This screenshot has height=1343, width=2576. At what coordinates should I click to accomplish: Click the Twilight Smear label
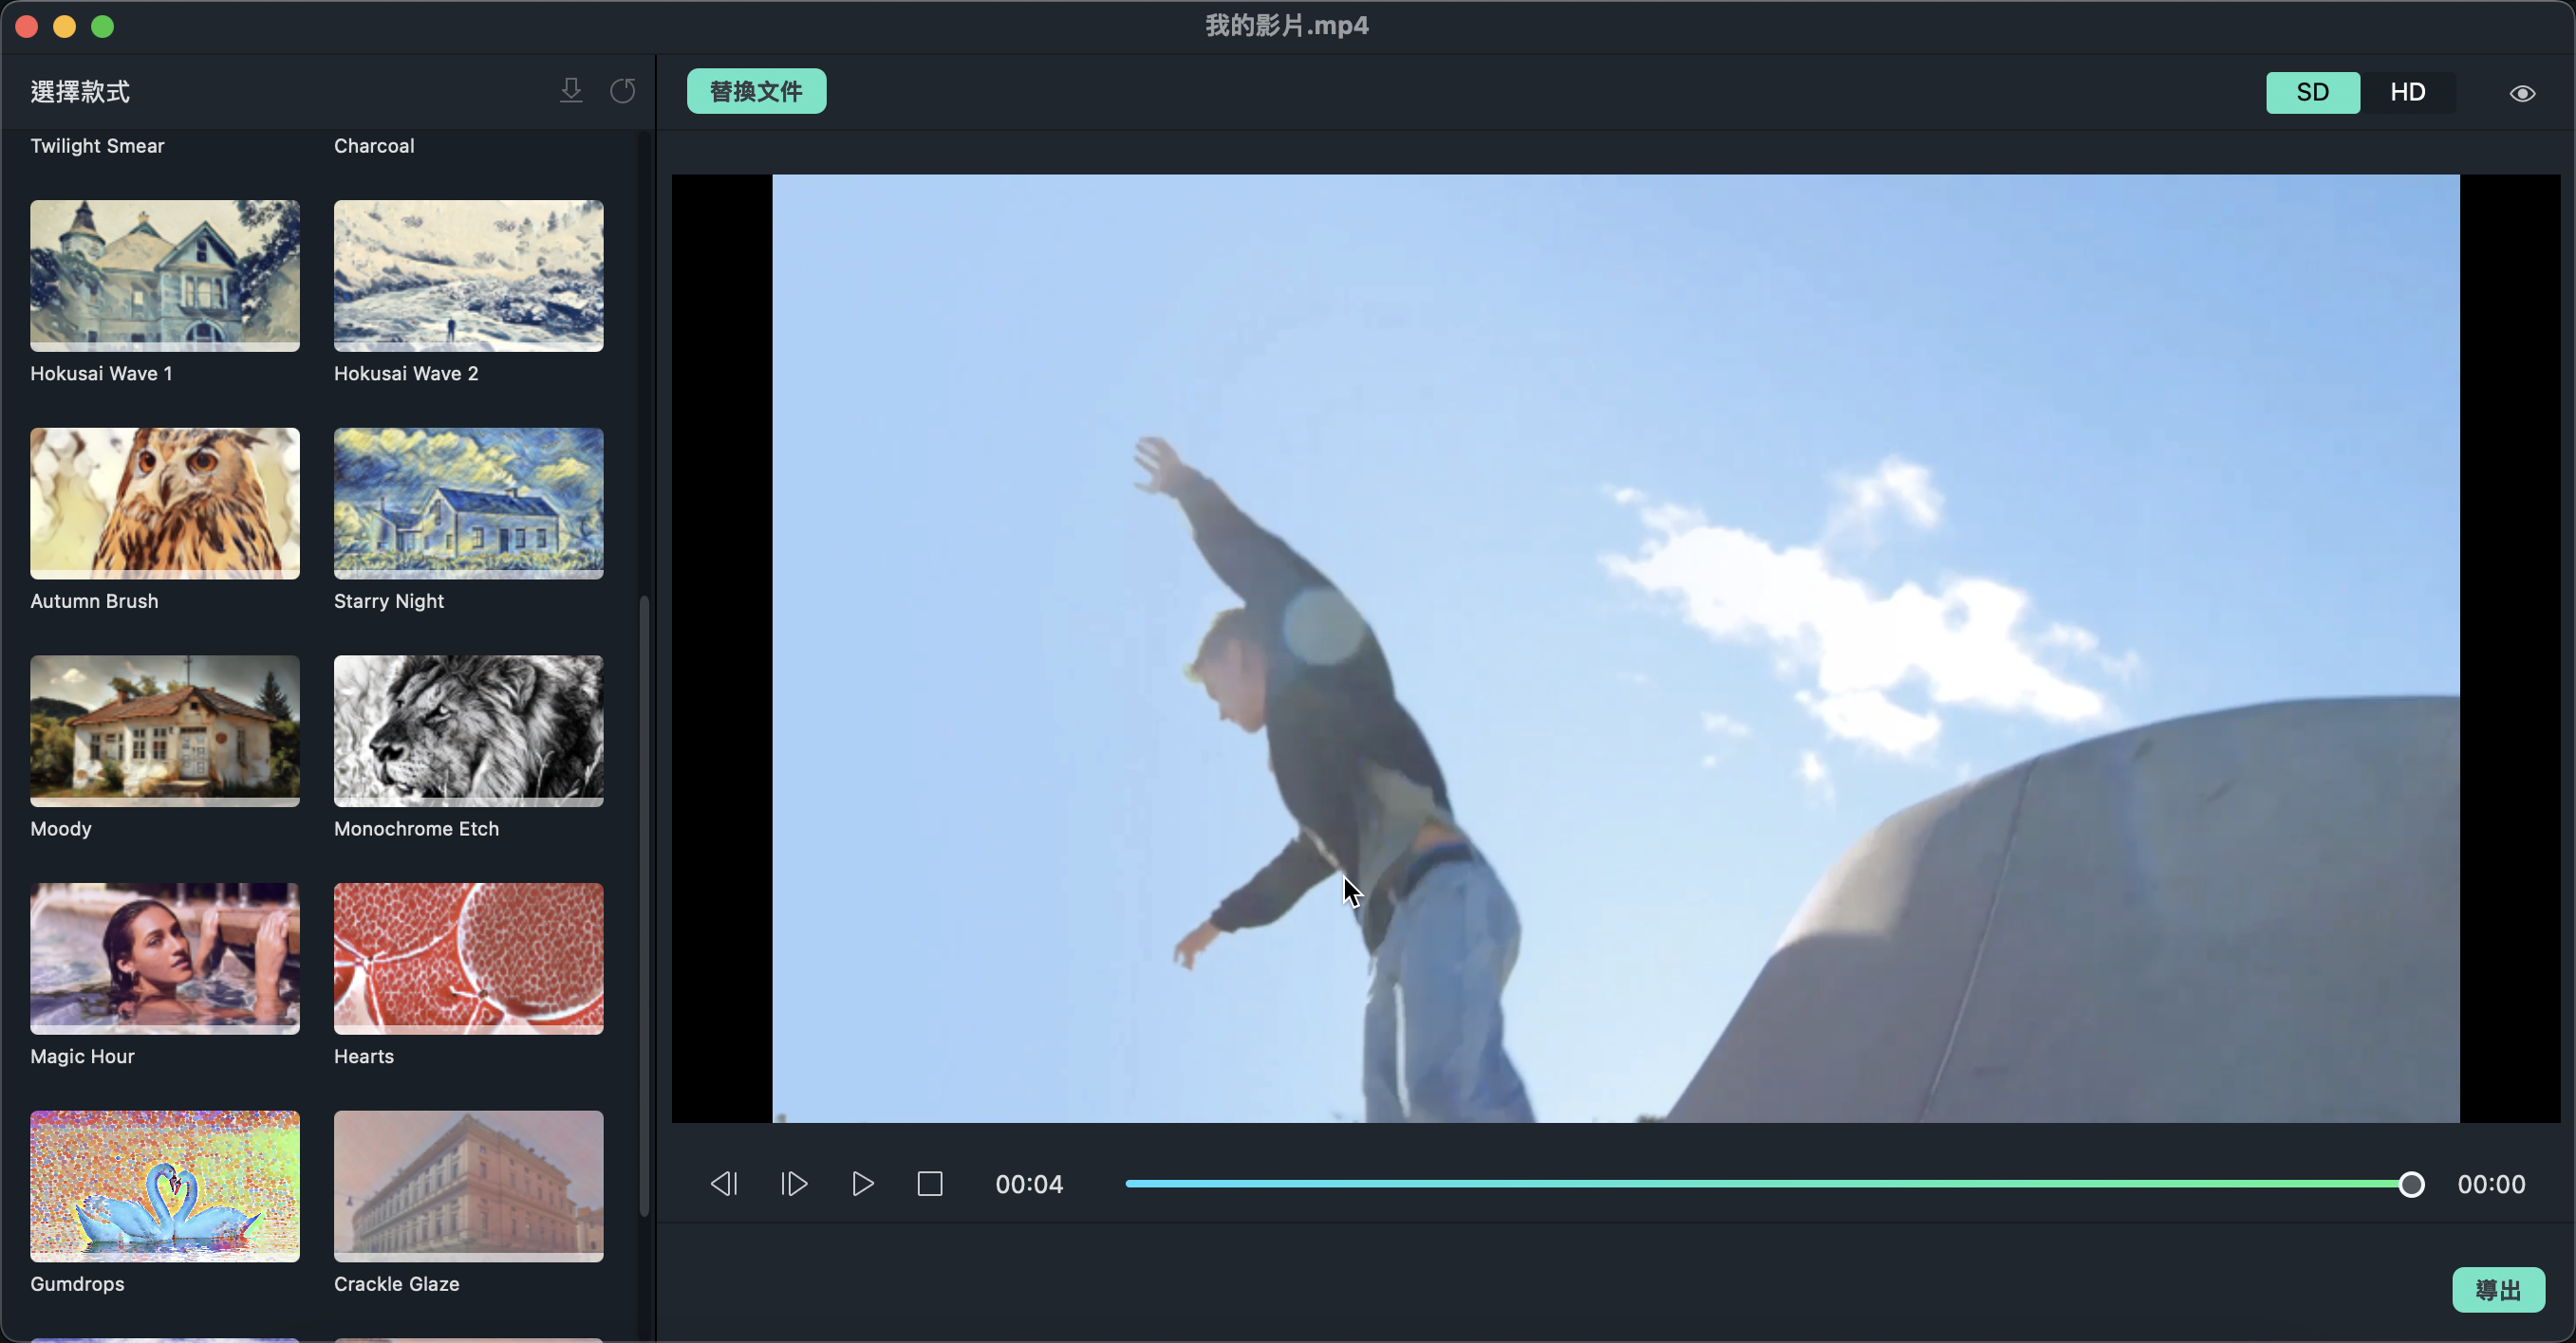[97, 146]
